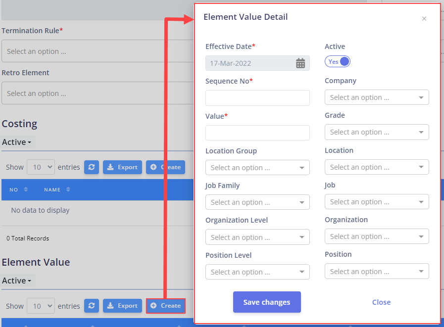Image resolution: width=444 pixels, height=327 pixels.
Task: Click the Element Value refresh icon button
Action: tap(92, 306)
